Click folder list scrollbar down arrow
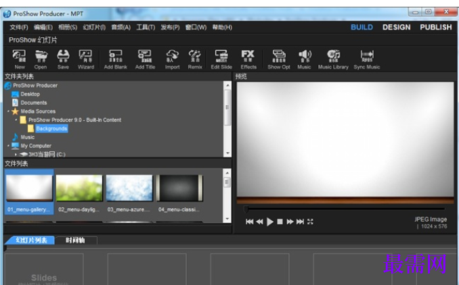The image size is (459, 285). [227, 153]
